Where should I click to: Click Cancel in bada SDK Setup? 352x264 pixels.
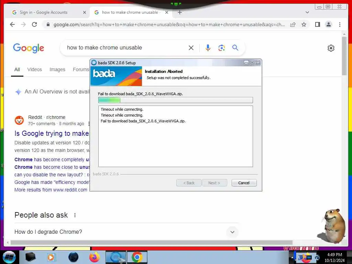coord(244,183)
